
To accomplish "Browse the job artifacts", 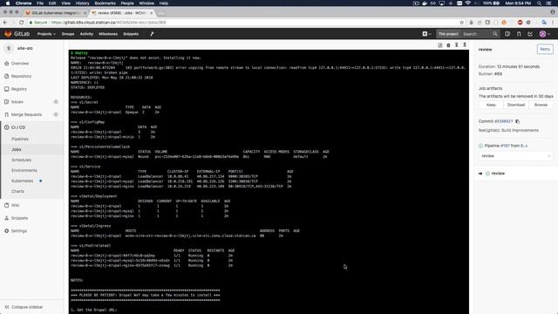I will coord(541,105).
